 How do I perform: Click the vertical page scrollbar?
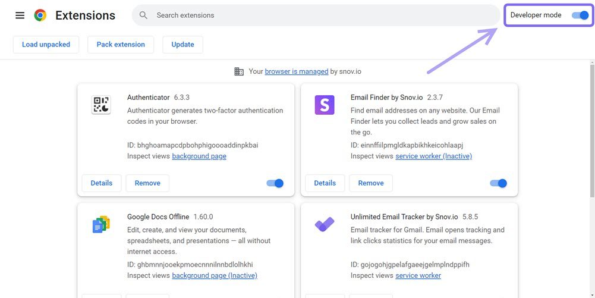point(591,131)
